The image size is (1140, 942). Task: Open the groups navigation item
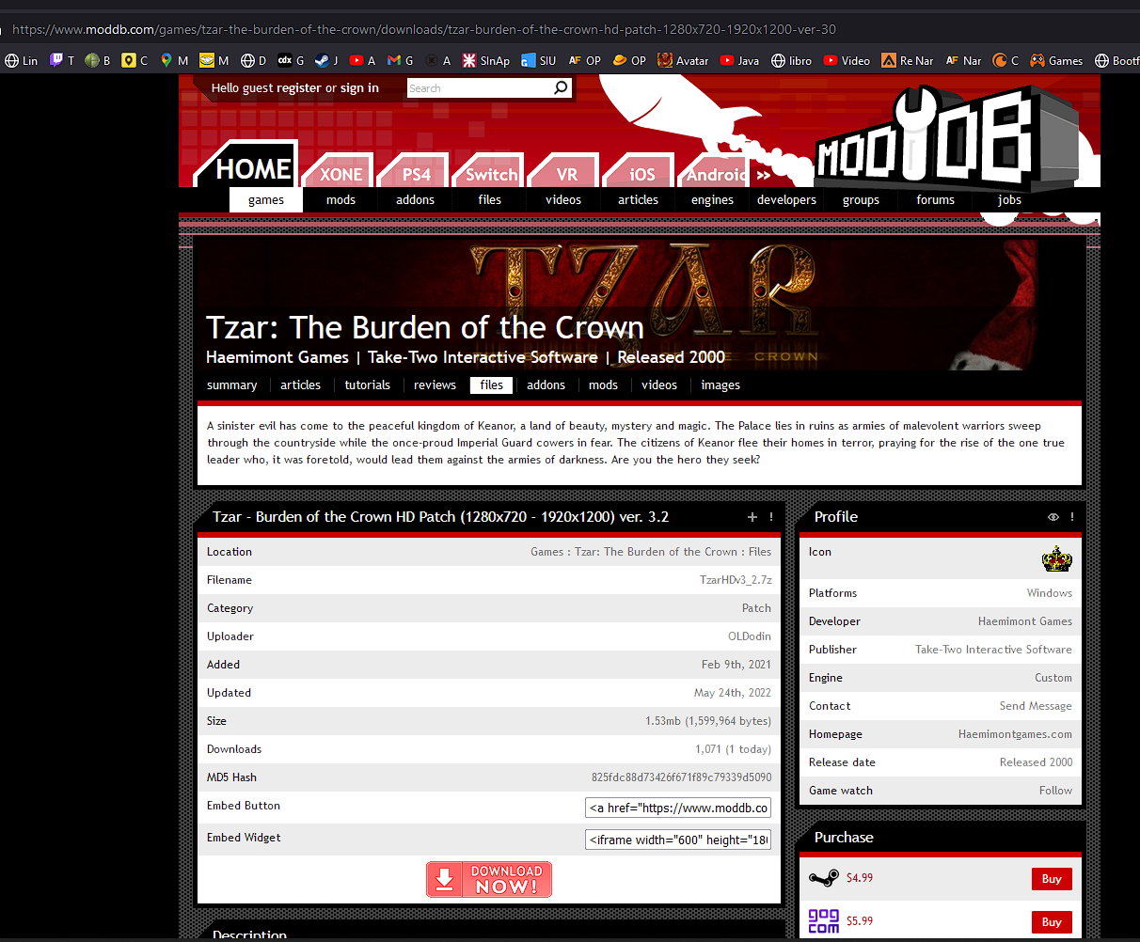point(861,199)
